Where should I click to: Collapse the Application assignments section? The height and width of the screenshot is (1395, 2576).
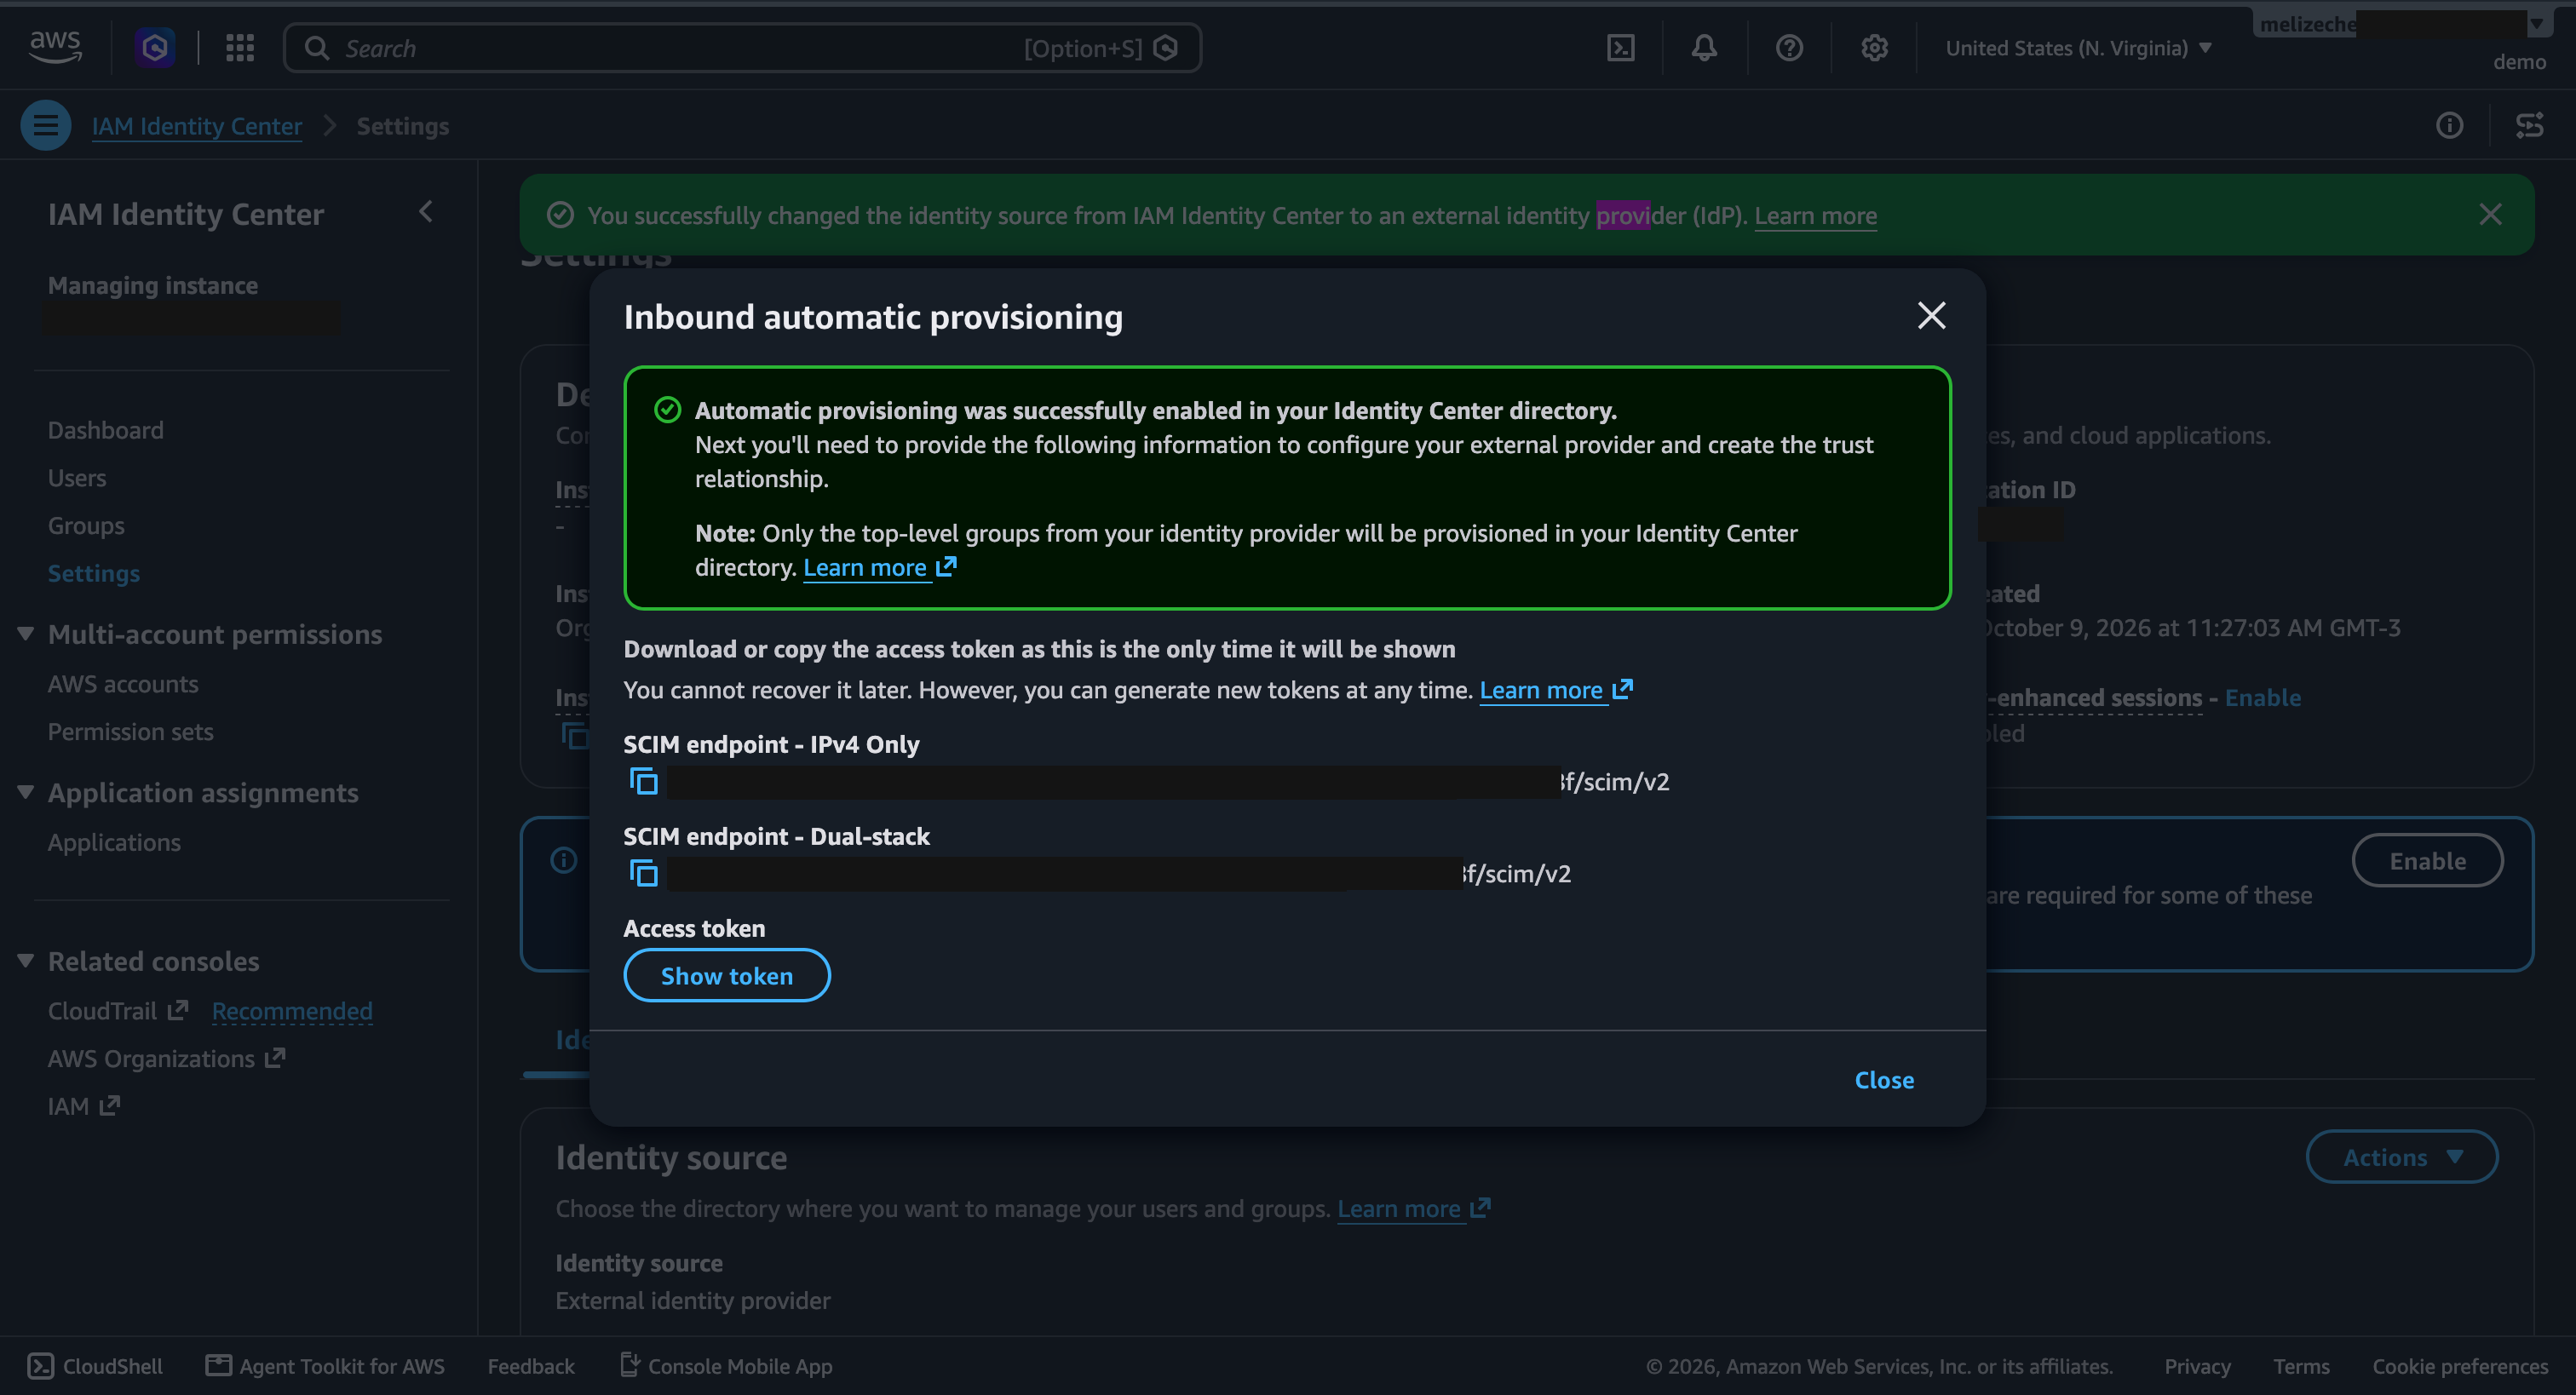26,792
